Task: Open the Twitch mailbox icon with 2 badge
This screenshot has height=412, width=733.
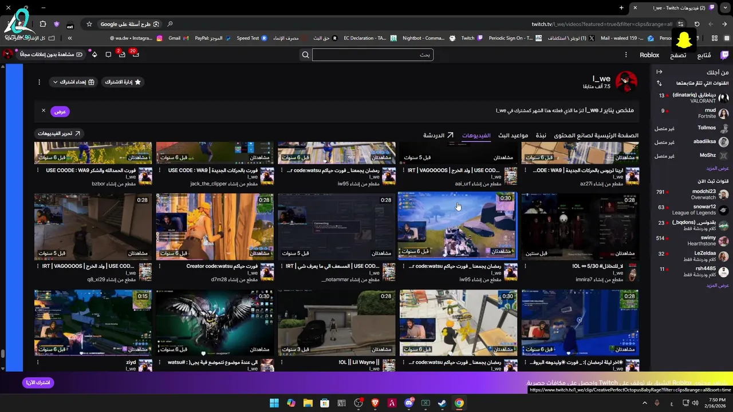Action: (x=121, y=54)
